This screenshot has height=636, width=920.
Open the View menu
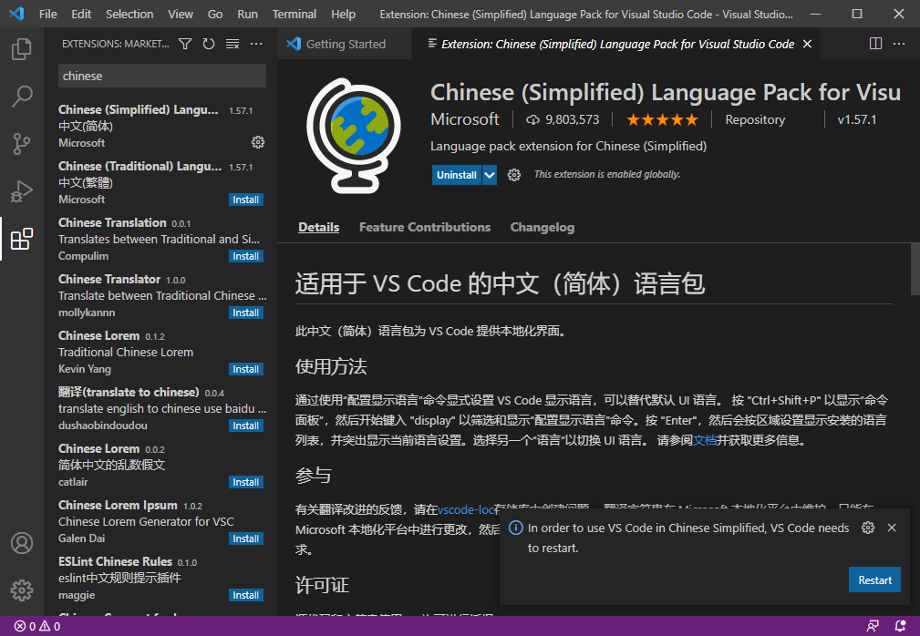(181, 14)
